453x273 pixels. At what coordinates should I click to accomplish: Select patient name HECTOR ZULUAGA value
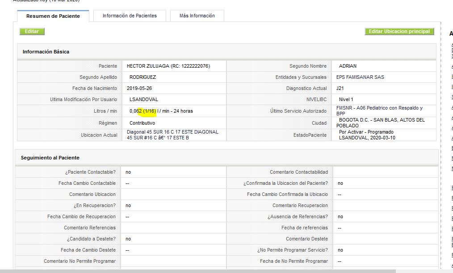pos(168,66)
